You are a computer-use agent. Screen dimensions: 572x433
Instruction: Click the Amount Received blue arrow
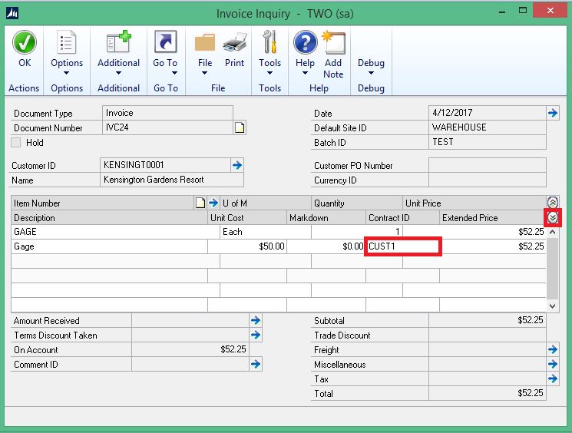pyautogui.click(x=256, y=320)
